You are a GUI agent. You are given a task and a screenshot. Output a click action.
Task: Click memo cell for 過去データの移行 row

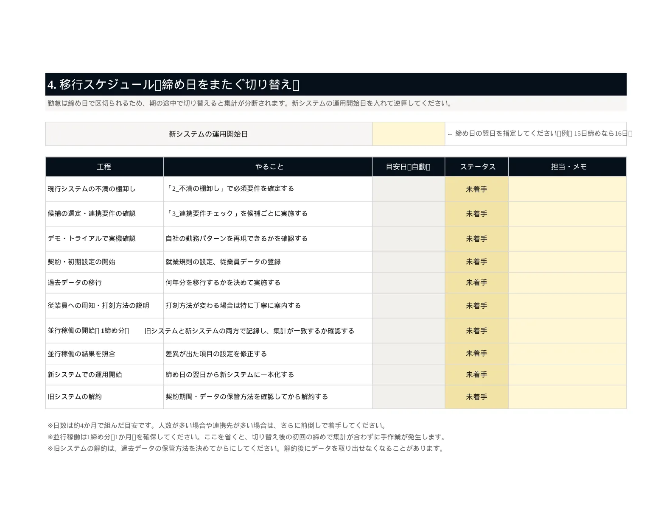[x=568, y=282]
